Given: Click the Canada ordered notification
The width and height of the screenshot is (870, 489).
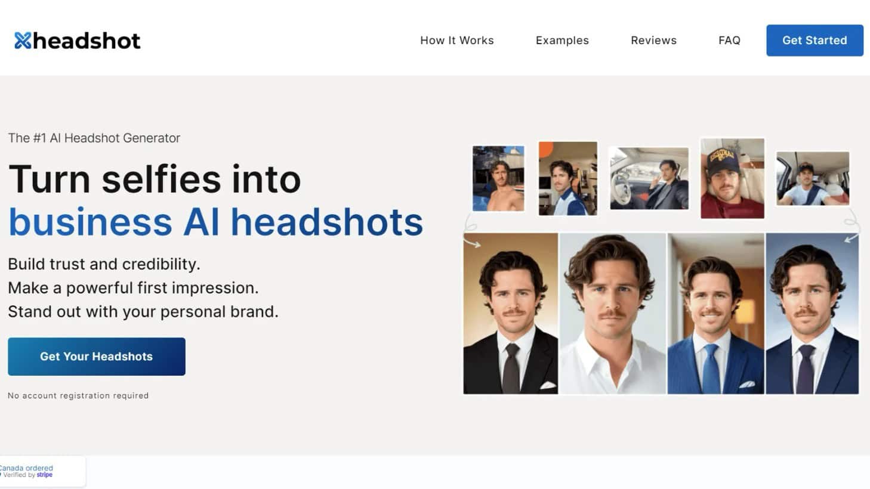Looking at the screenshot, I should (x=27, y=468).
